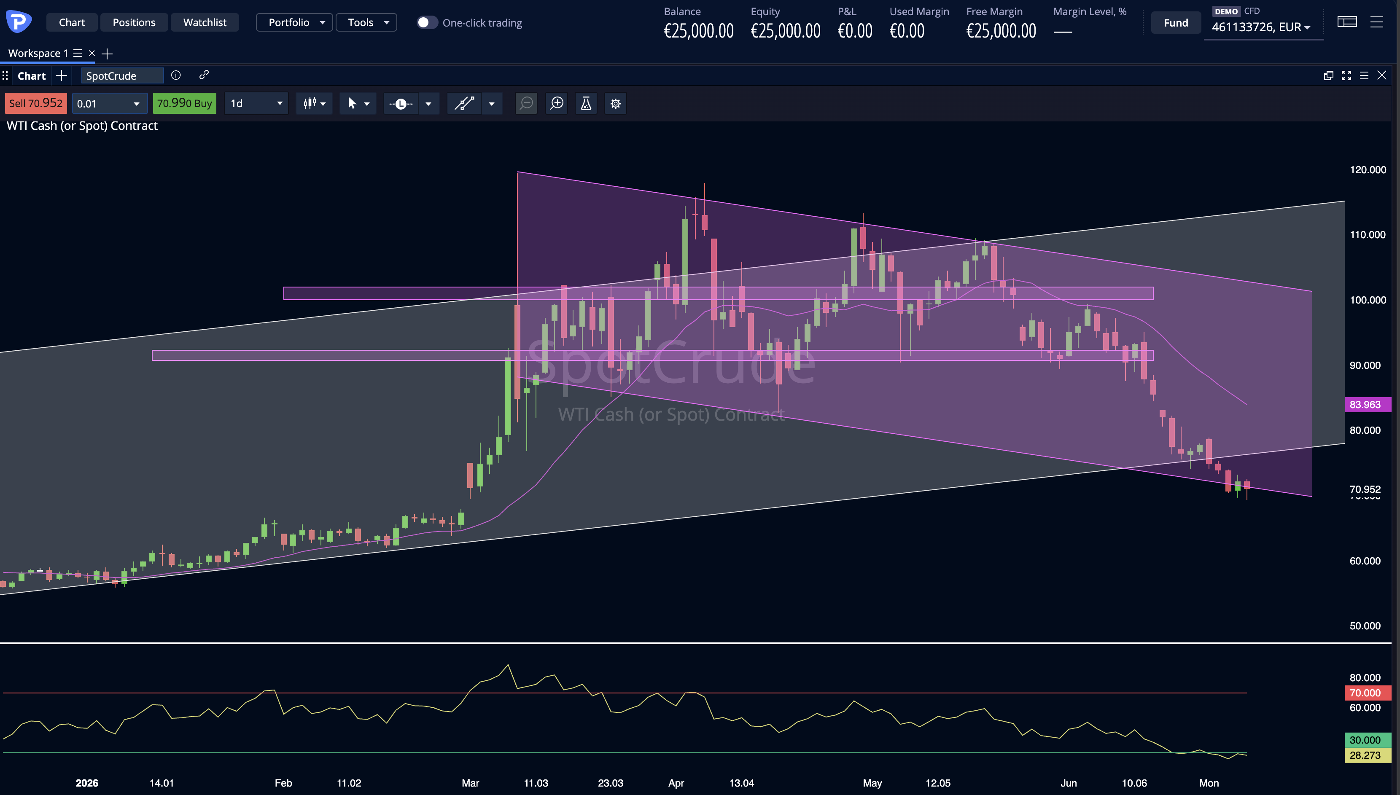The width and height of the screenshot is (1400, 795).
Task: Click the SpotCrude symbol input field
Action: pos(122,75)
